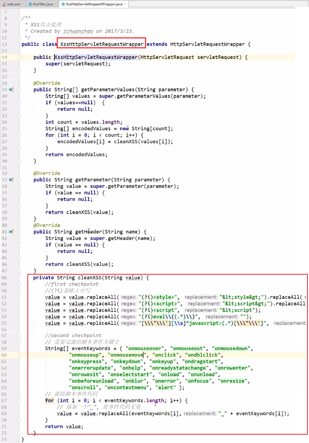Viewport: 309px width, 443px height.
Task: Click the web.xml file icon in tab
Action: [x=3, y=4]
